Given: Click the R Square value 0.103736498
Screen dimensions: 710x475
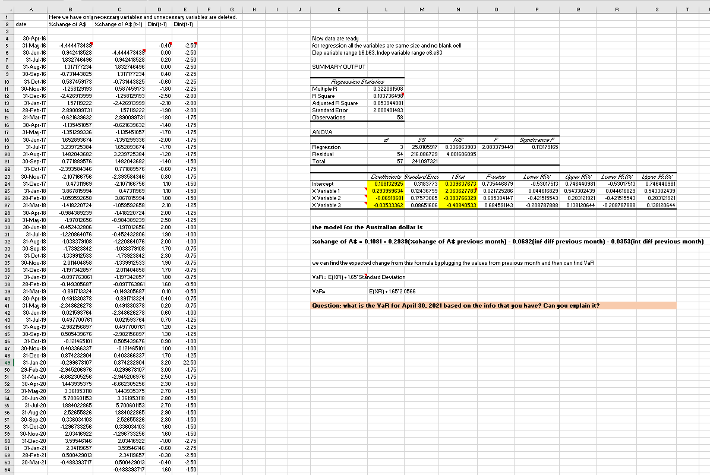Looking at the screenshot, I should (x=386, y=96).
